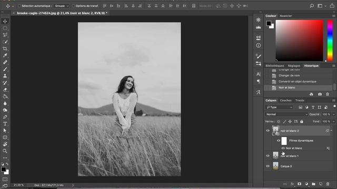
Task: Select the Pen tool
Action: [x=5, y=117]
